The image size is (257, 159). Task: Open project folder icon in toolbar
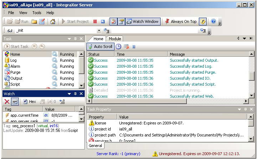coord(34,22)
